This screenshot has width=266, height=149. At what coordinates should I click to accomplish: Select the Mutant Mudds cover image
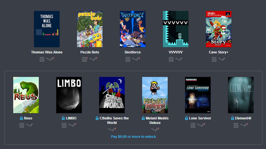[155, 95]
